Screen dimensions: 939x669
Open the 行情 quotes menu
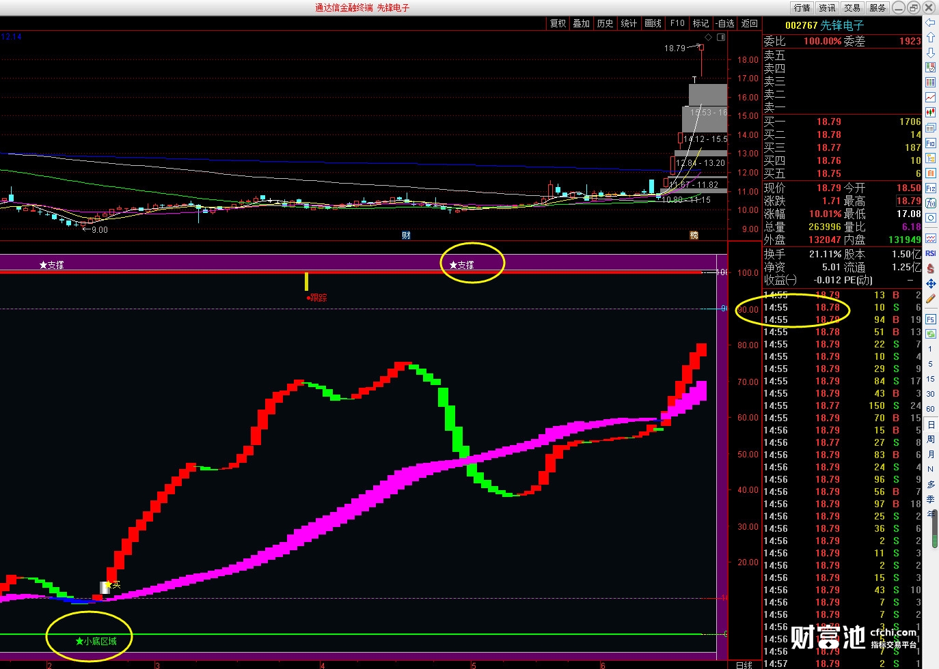(802, 8)
